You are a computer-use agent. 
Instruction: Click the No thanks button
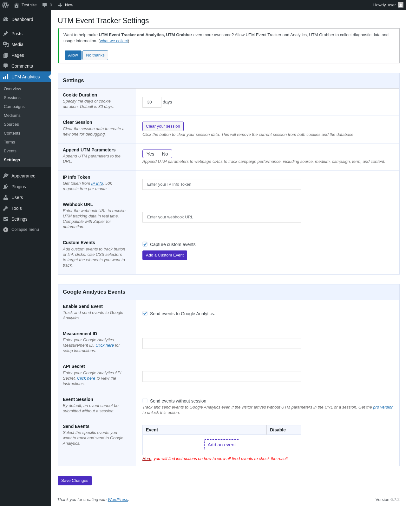tap(95, 55)
